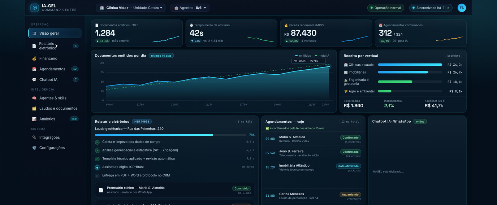Click the calendar icon on Agendamentos confirmados card
The width and height of the screenshot is (497, 205).
point(381,25)
